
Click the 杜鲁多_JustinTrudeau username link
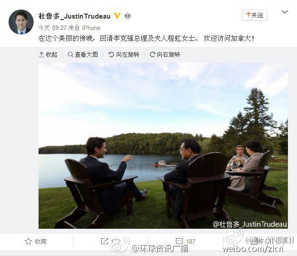[x=74, y=16]
